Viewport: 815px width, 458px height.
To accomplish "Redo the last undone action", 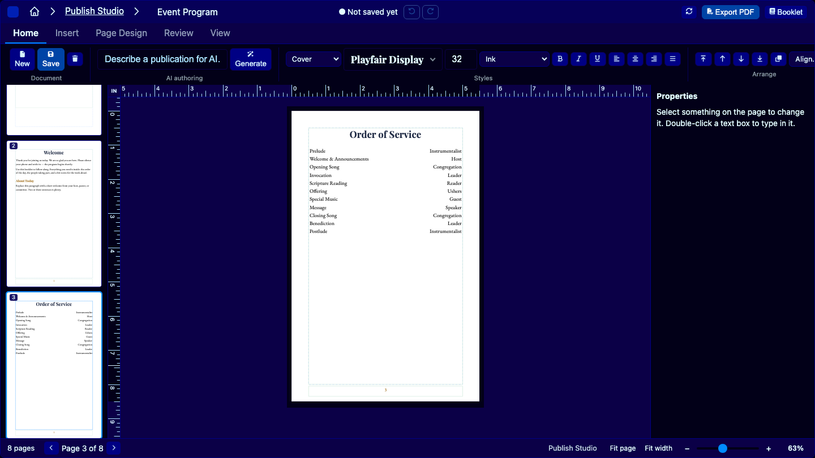I will (430, 12).
